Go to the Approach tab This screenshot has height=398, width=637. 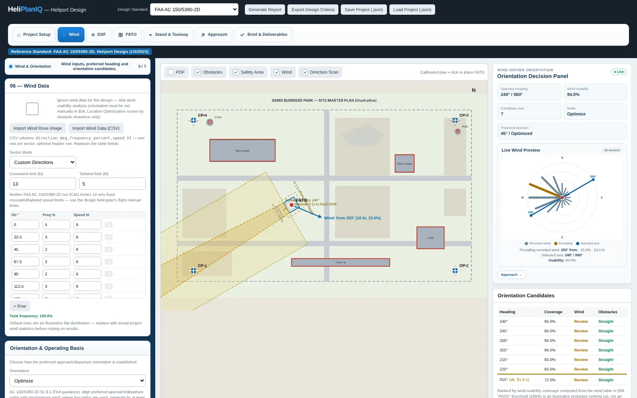214,35
